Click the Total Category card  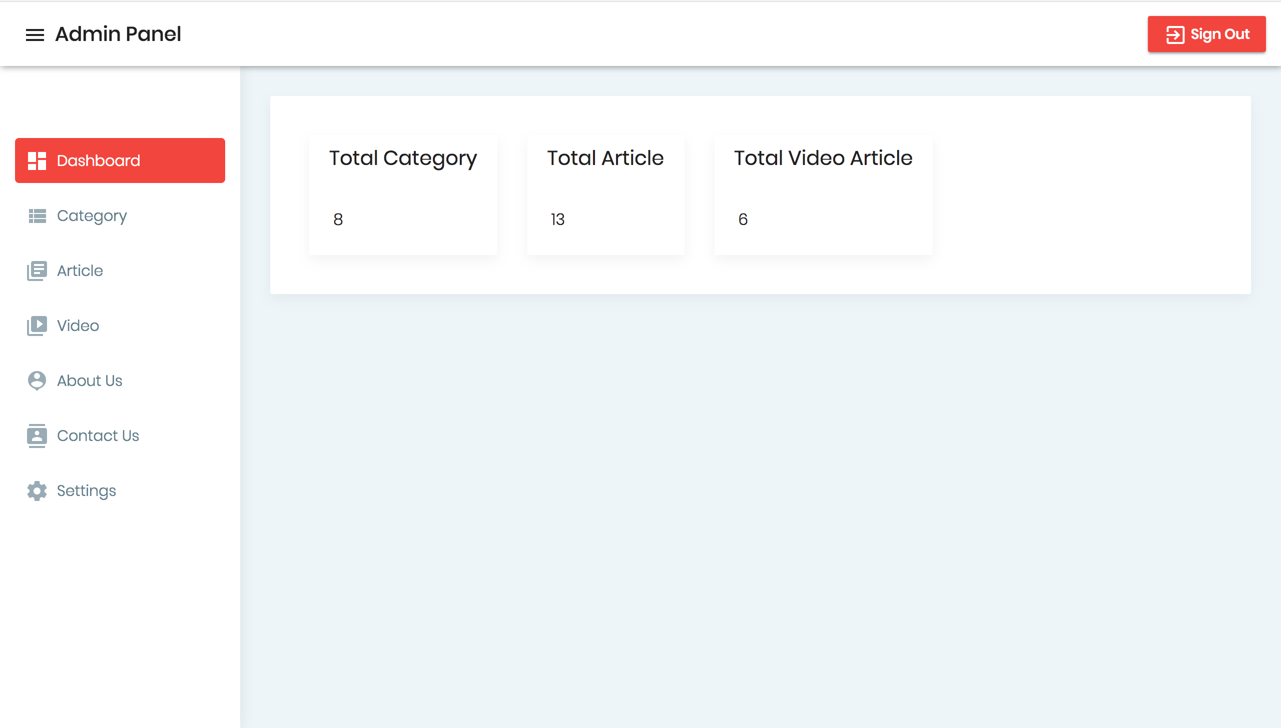pos(403,195)
